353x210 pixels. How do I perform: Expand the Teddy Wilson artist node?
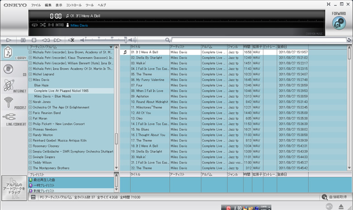pyautogui.click(x=30, y=162)
